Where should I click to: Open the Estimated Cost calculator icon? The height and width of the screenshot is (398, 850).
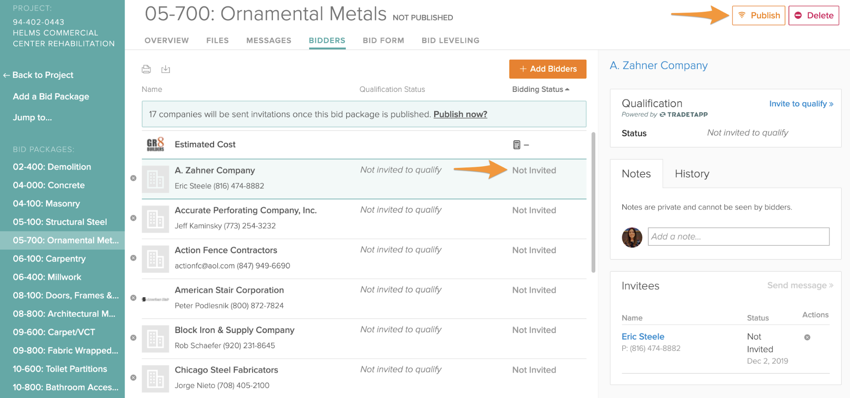(517, 145)
